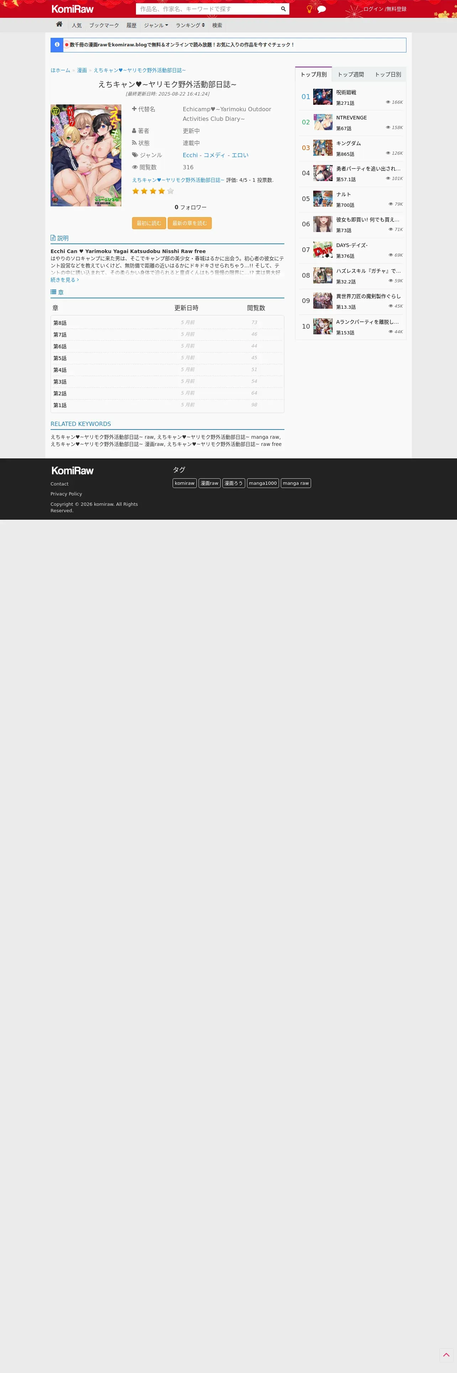The image size is (457, 1373).
Task: Click the back-to-top arrow icon
Action: point(446,1355)
